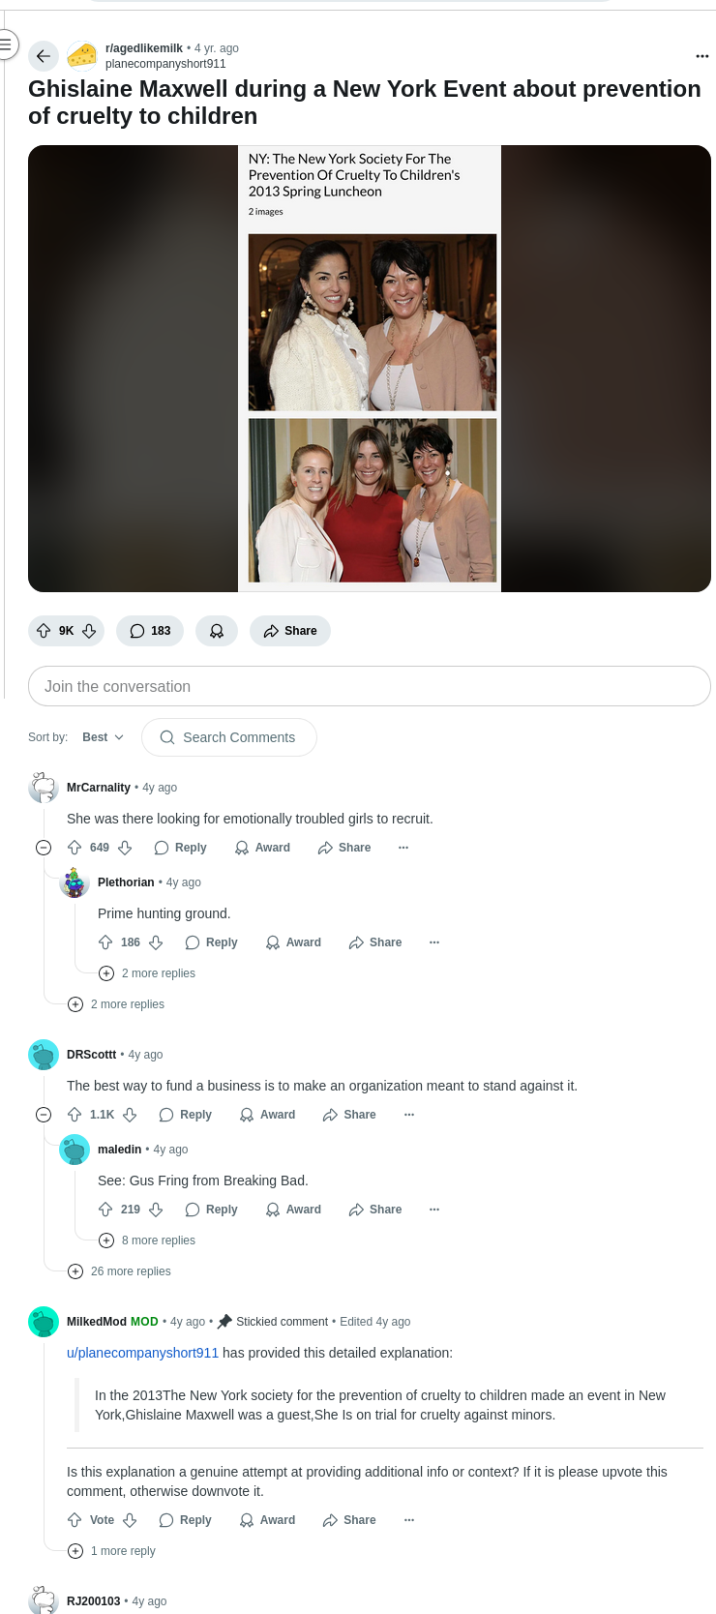Upvote the main post
The height and width of the screenshot is (1614, 716).
tap(44, 631)
